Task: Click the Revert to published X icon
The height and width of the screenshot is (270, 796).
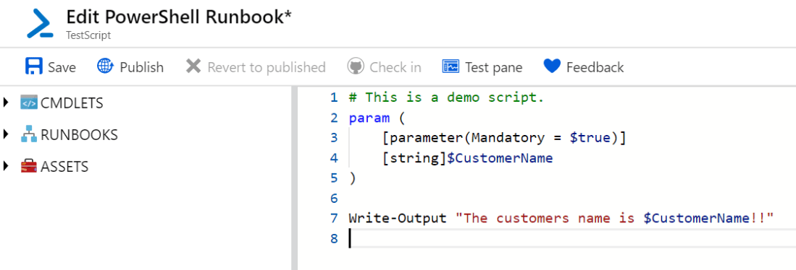Action: point(193,66)
